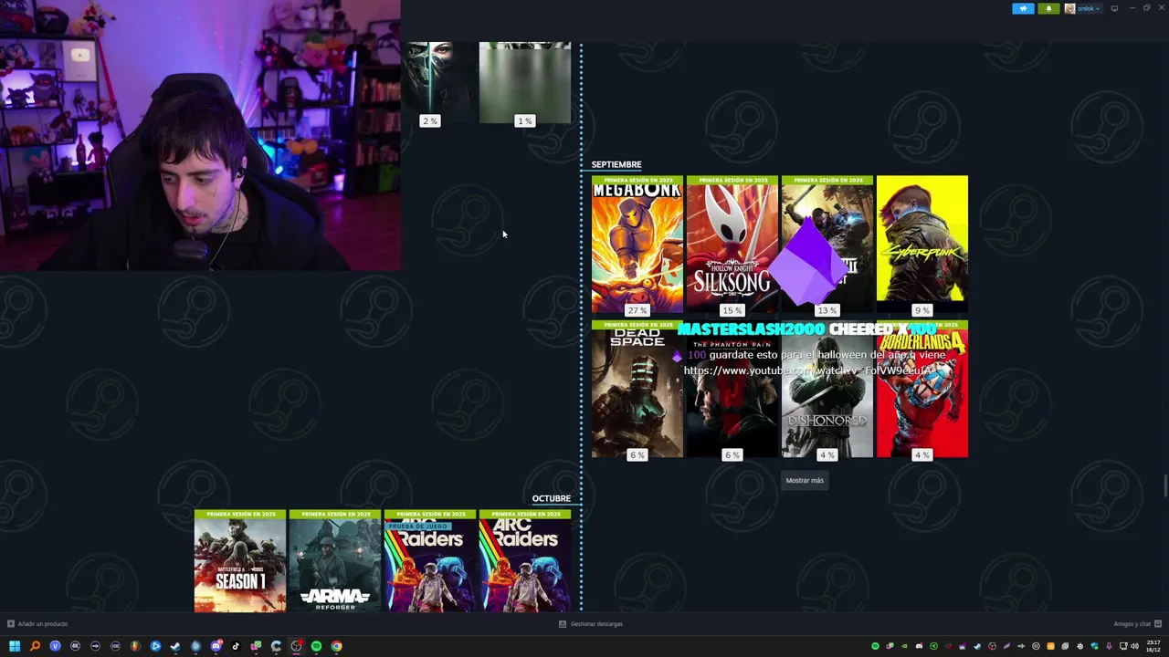Click the vertical scrollbar thumb at right edge
The width and height of the screenshot is (1169, 657).
[1166, 485]
